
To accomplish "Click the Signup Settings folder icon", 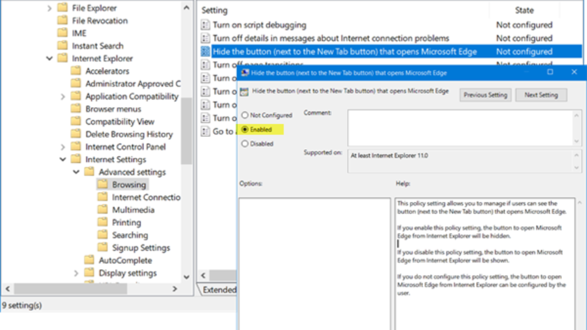I will 102,248.
